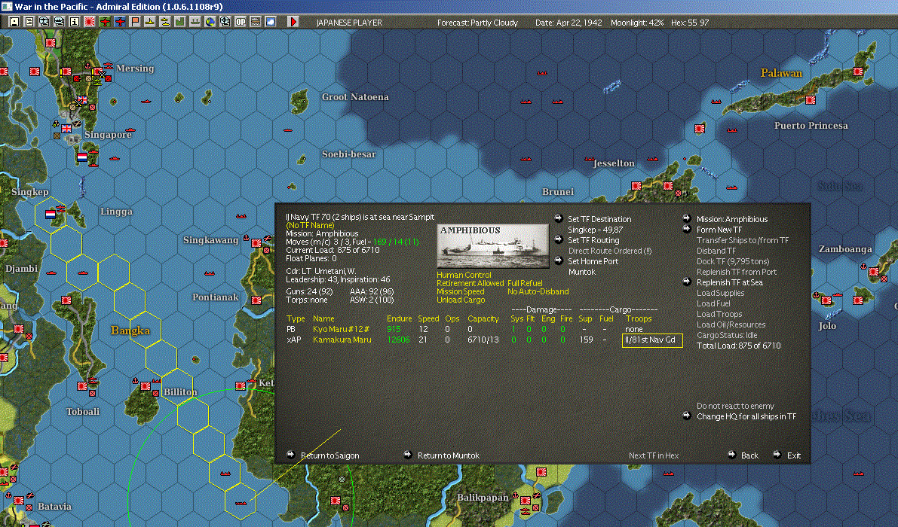Click Dock TF (9,795 tons) option
Screen dimensions: 898x527
[732, 261]
